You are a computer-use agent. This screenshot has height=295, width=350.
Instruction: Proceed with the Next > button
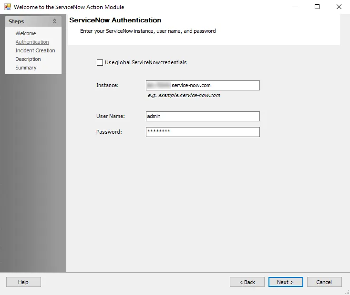[x=286, y=282]
